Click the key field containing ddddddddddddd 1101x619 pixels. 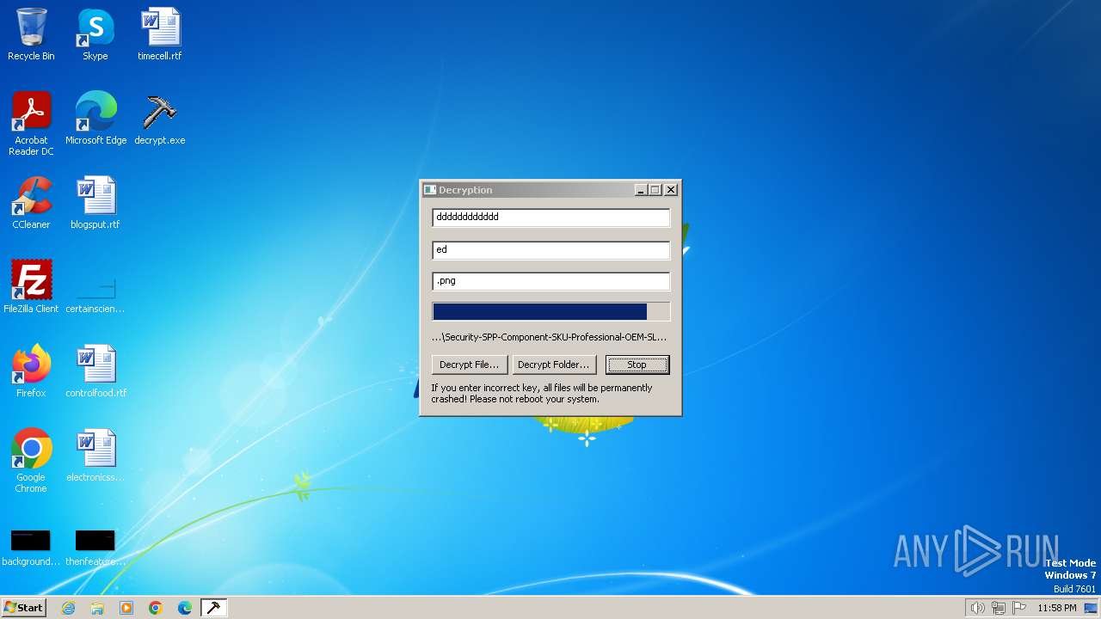point(550,218)
